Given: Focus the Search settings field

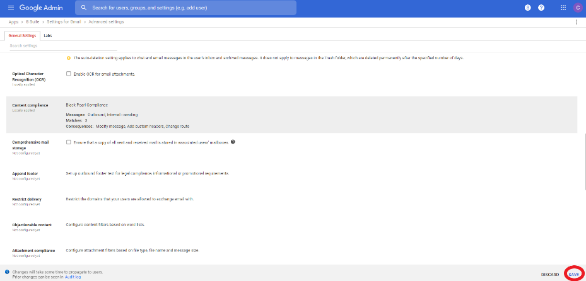Looking at the screenshot, I should click(64, 45).
